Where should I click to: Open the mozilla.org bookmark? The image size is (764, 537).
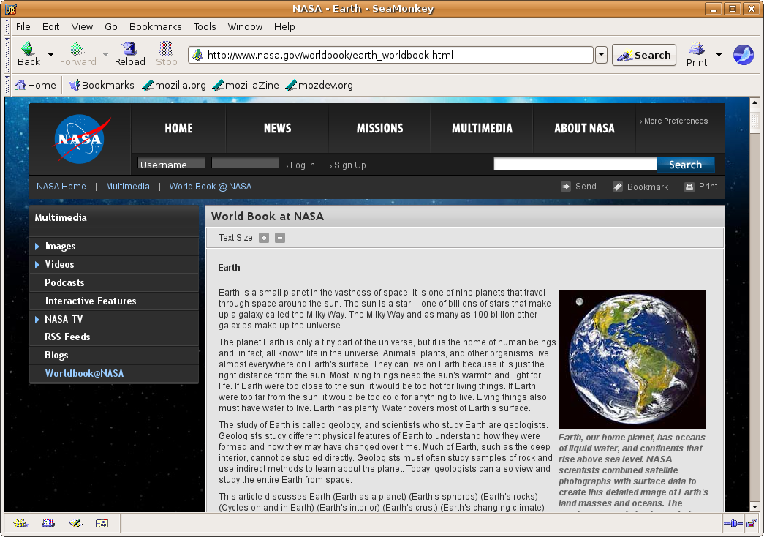pyautogui.click(x=174, y=85)
